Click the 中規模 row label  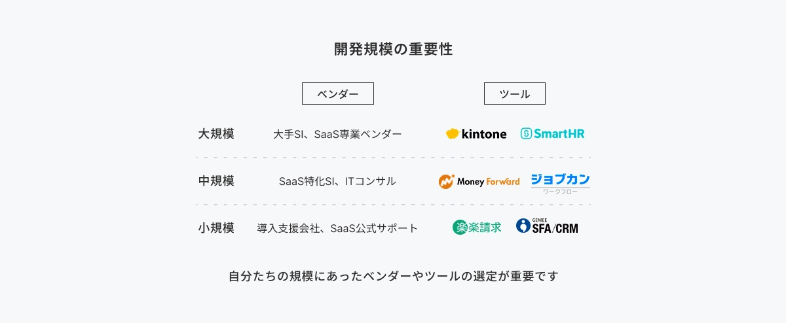coord(216,181)
